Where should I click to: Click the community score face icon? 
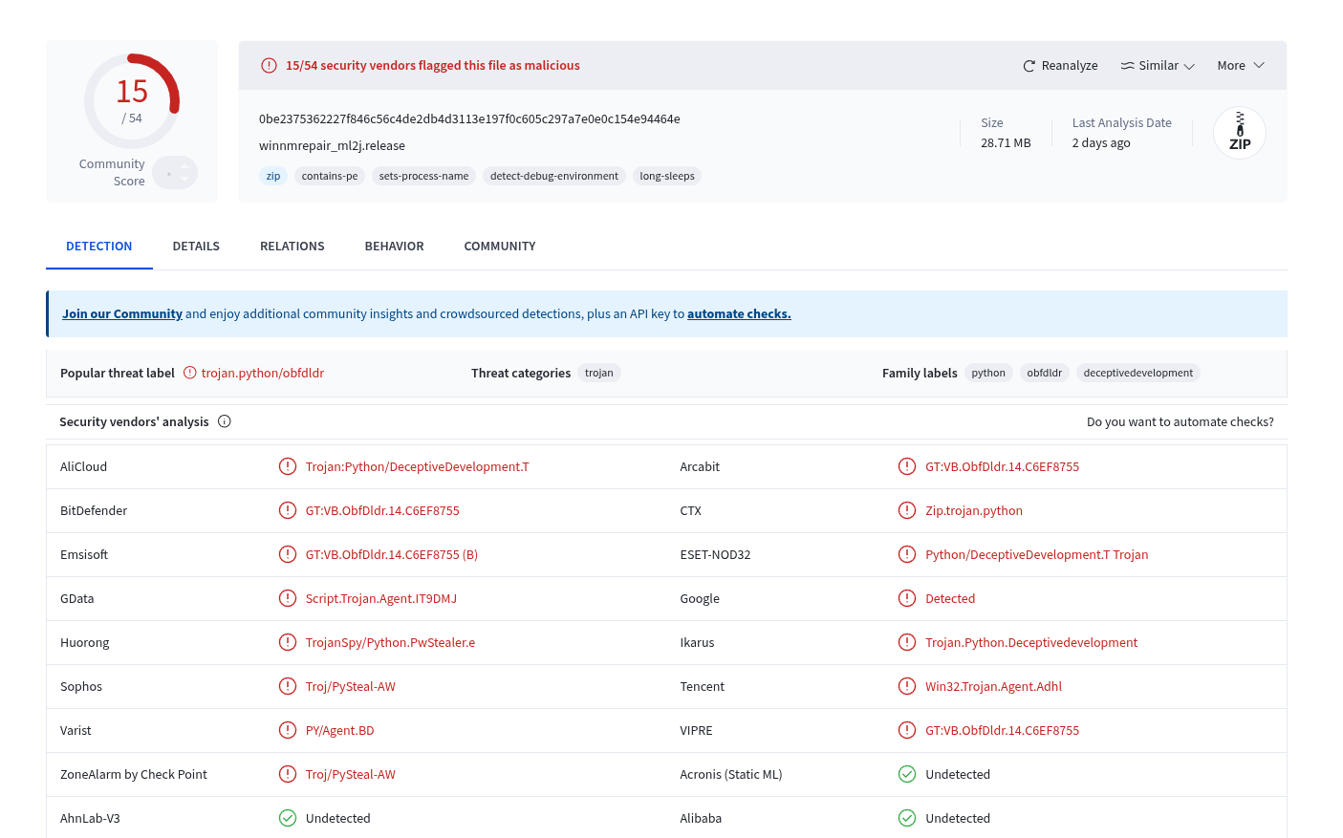pyautogui.click(x=174, y=172)
